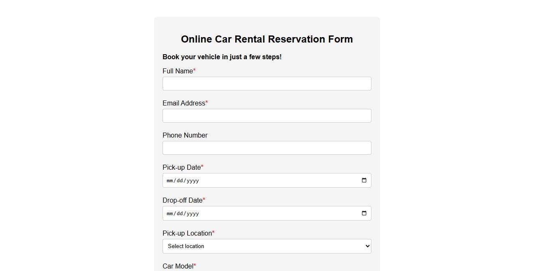Click the chevron on the location dropdown
The image size is (534, 271).
click(x=366, y=246)
